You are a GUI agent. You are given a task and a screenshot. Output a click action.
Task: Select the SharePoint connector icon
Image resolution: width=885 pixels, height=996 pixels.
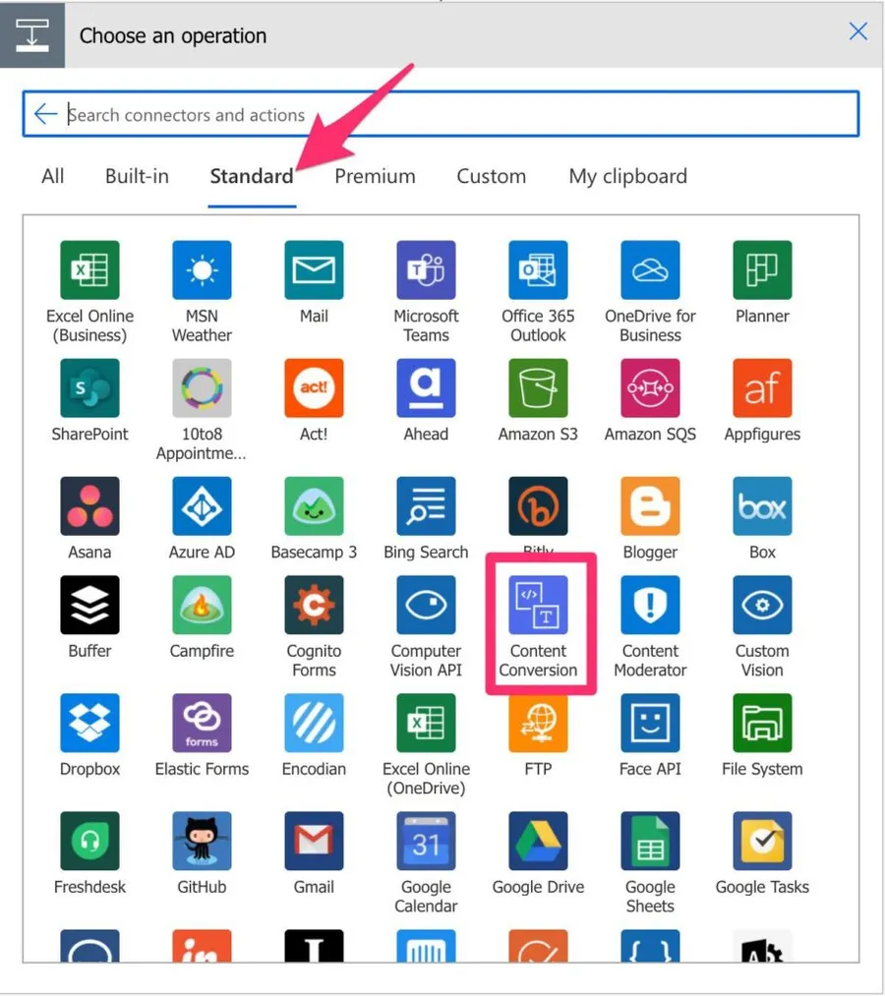tap(89, 388)
